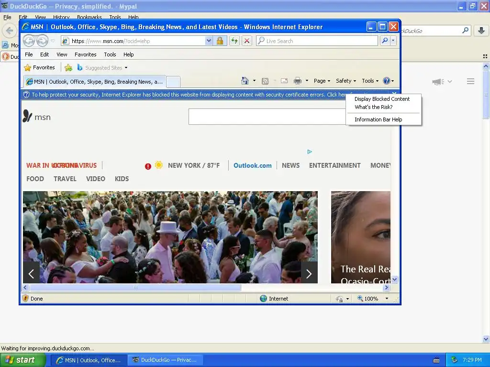Open Favorites star button
490x367 pixels.
tap(40, 67)
